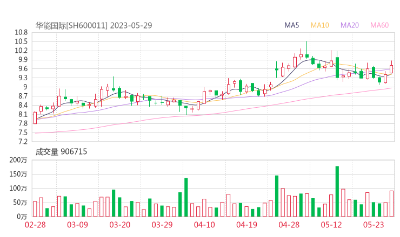Click the MA10 legend label
This screenshot has height=237, width=400.
click(319, 25)
